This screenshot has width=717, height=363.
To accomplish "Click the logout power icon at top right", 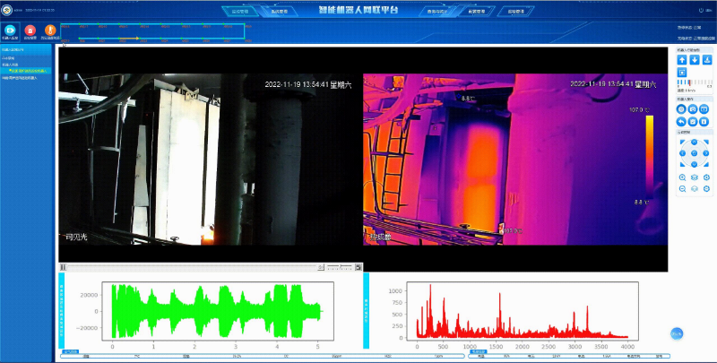I will click(700, 10).
